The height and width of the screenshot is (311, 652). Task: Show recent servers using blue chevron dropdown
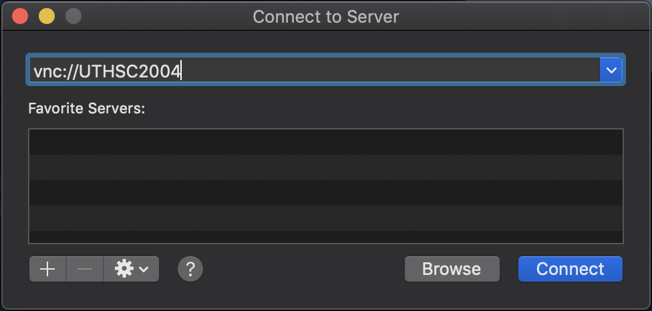pyautogui.click(x=611, y=70)
